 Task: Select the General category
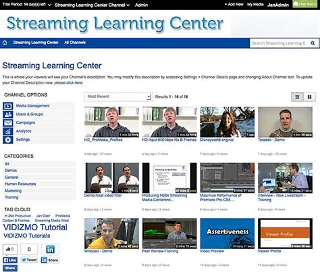click(11, 178)
